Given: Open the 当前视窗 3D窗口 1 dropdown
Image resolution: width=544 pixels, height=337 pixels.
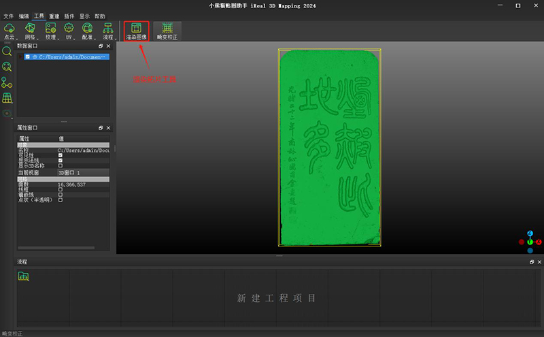Looking at the screenshot, I should tap(83, 173).
